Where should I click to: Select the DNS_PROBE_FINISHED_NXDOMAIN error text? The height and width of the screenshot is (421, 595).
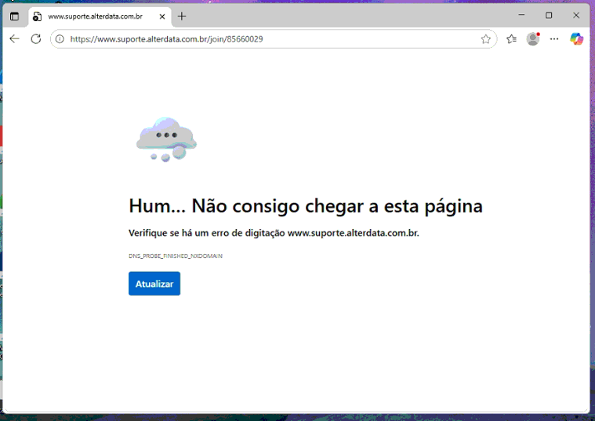click(x=176, y=256)
